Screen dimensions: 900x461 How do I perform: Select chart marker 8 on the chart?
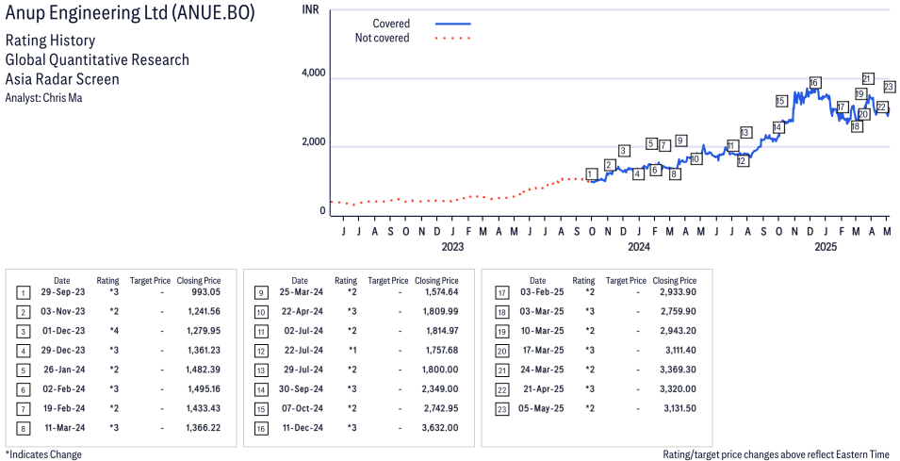click(675, 174)
